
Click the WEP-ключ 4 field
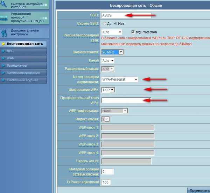point(128,153)
